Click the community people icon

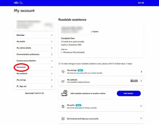(x=63, y=118)
